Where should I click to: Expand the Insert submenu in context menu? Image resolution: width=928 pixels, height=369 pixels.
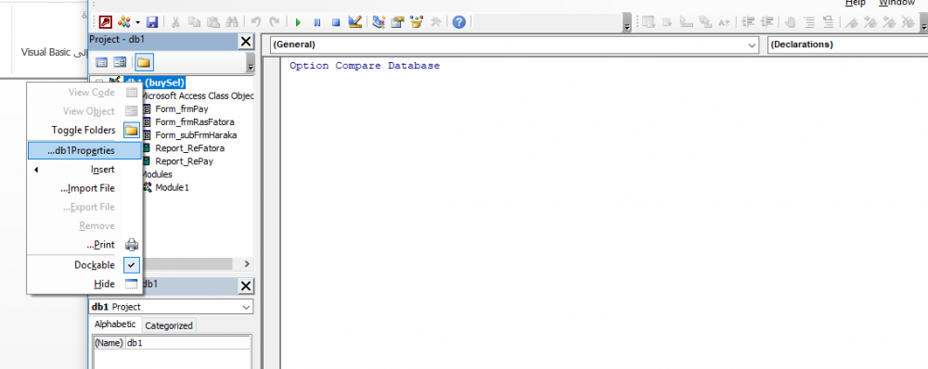[x=84, y=170]
